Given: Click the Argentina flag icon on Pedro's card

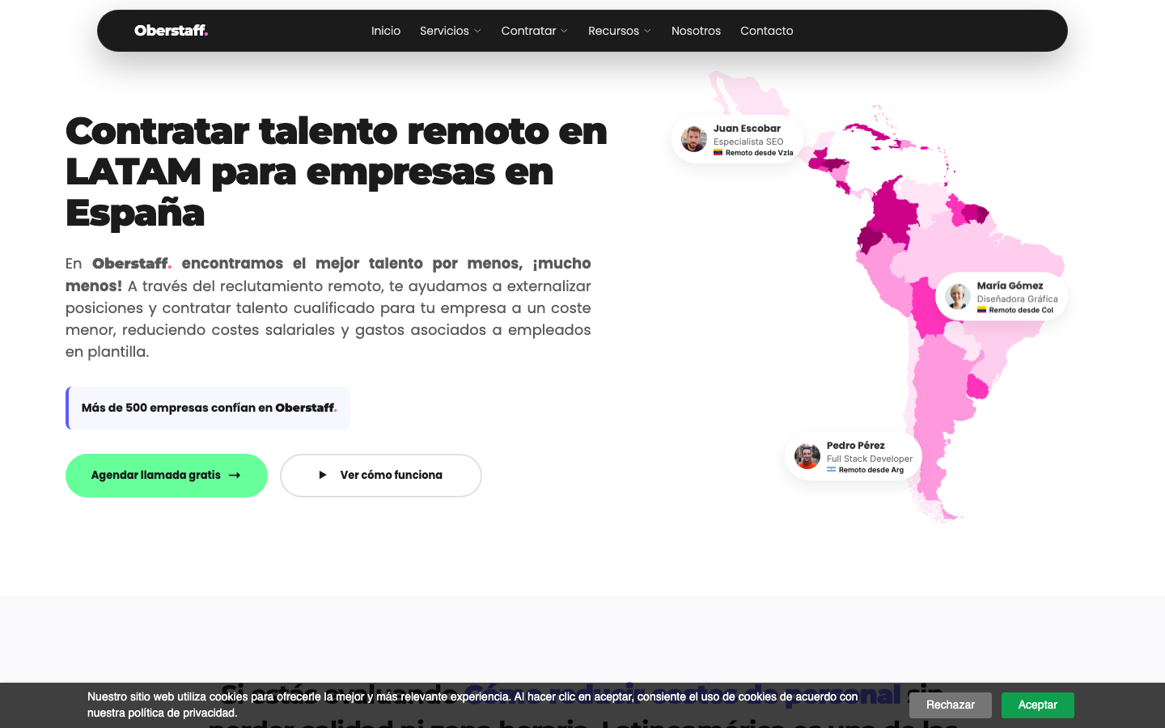Looking at the screenshot, I should coord(831,469).
